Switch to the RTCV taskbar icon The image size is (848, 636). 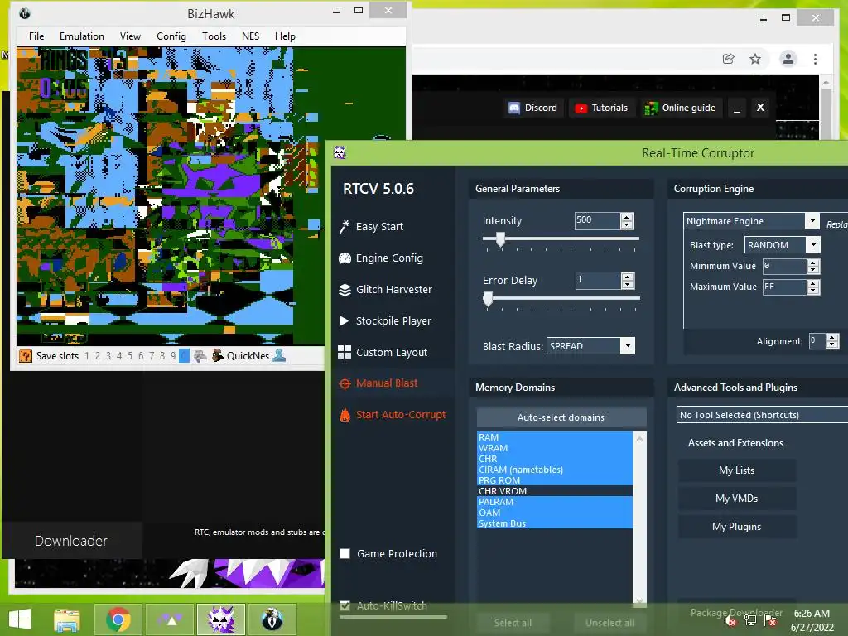221,619
